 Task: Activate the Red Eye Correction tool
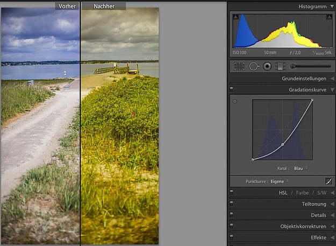click(x=267, y=66)
